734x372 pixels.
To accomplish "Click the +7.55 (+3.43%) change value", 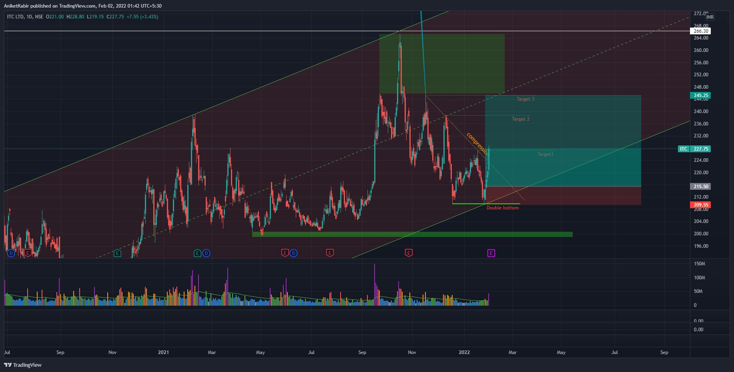I will click(142, 17).
